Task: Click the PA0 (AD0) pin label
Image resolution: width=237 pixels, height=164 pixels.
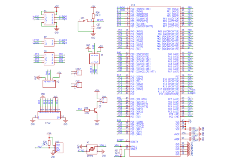Action: (174, 54)
